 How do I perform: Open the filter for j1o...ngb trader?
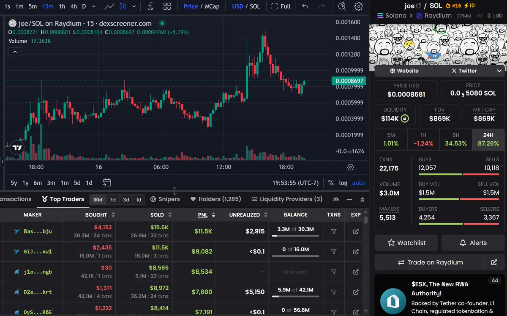[334, 272]
